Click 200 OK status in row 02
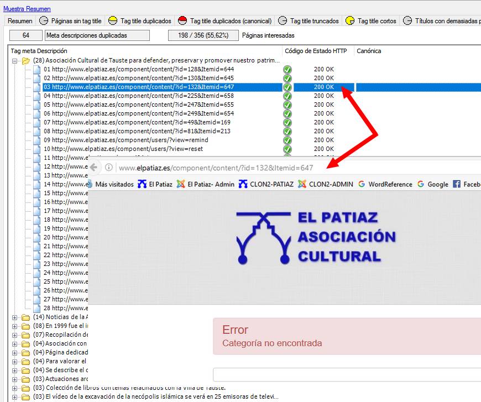The height and width of the screenshot is (402, 481). point(324,79)
